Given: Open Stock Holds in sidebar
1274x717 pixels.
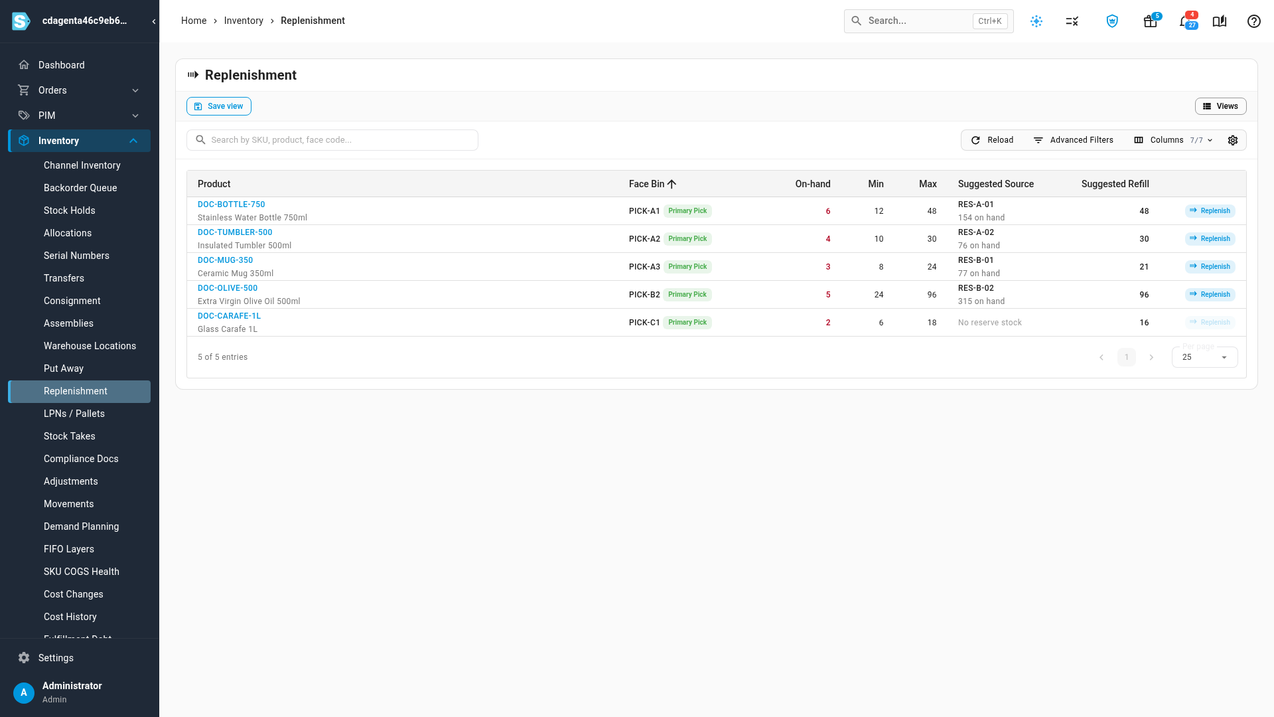Looking at the screenshot, I should (x=70, y=210).
